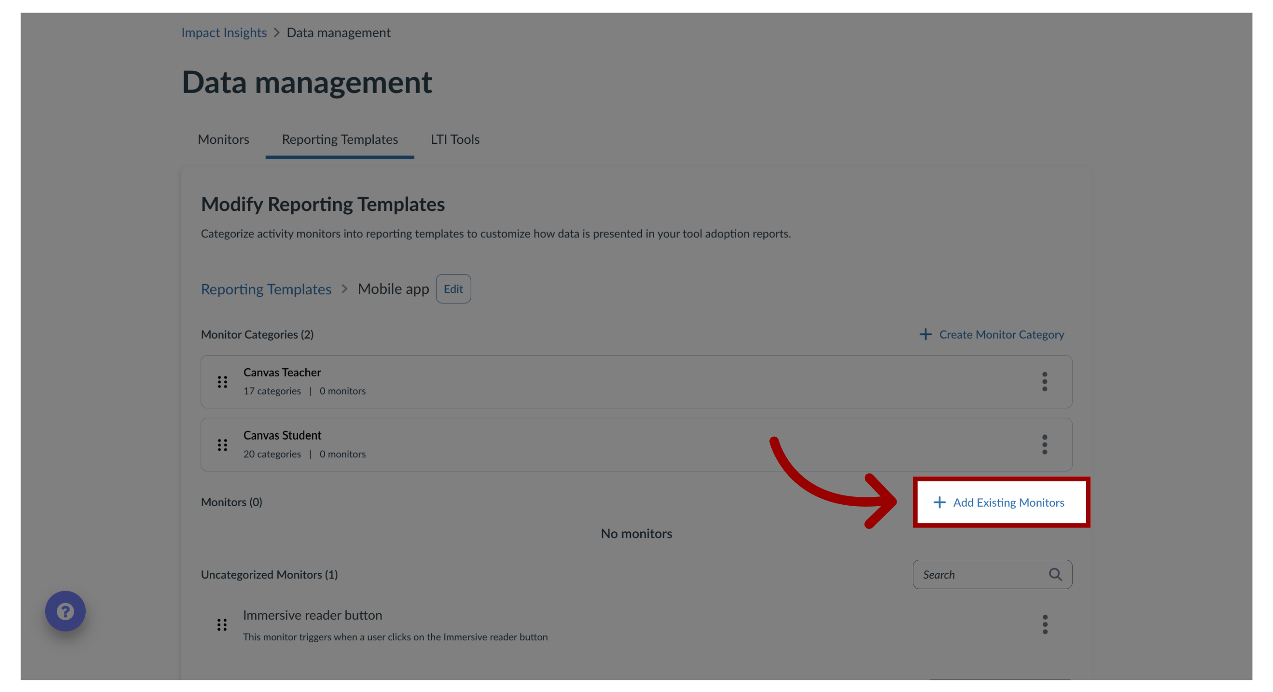Select the Reporting Templates tab
This screenshot has height=692, width=1273.
[x=339, y=139]
